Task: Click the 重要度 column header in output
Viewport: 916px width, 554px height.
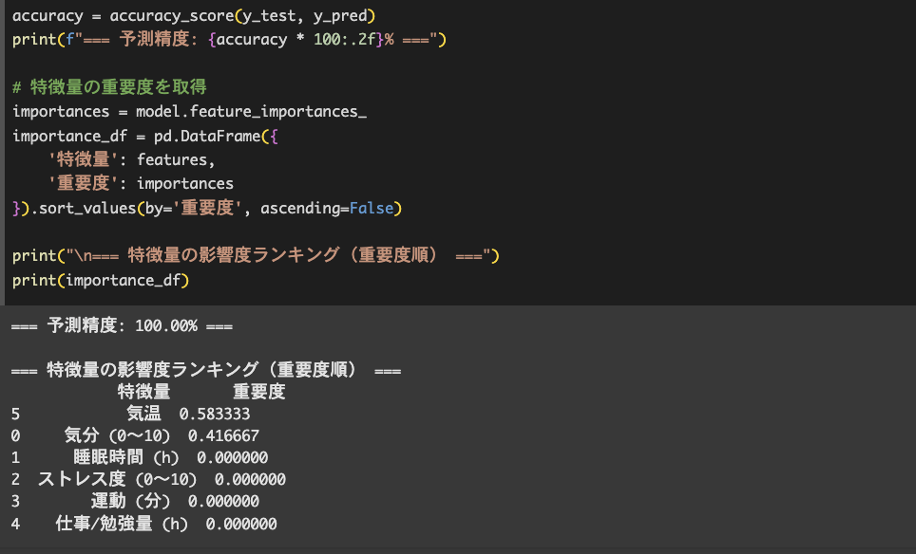Action: 258,391
